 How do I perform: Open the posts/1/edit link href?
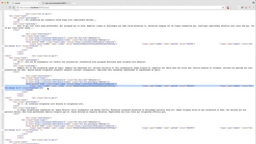point(52,40)
